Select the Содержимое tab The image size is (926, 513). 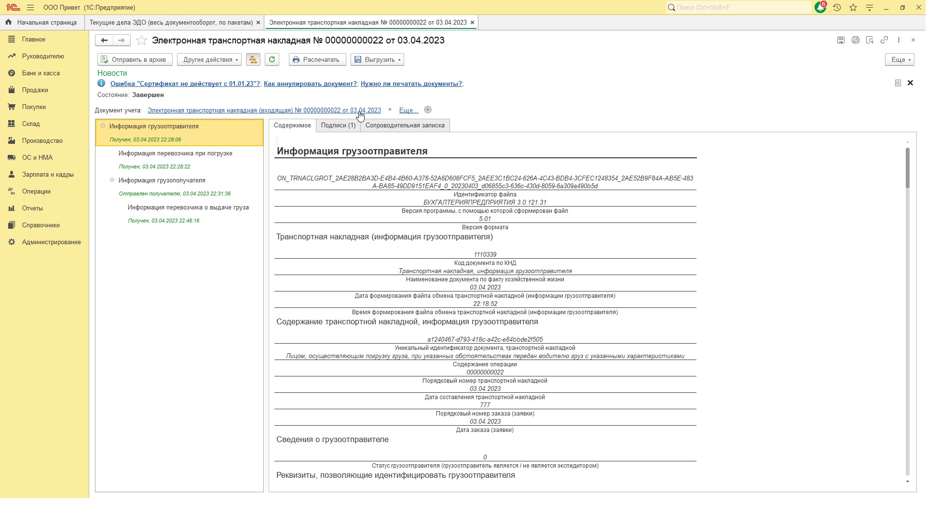coord(292,125)
